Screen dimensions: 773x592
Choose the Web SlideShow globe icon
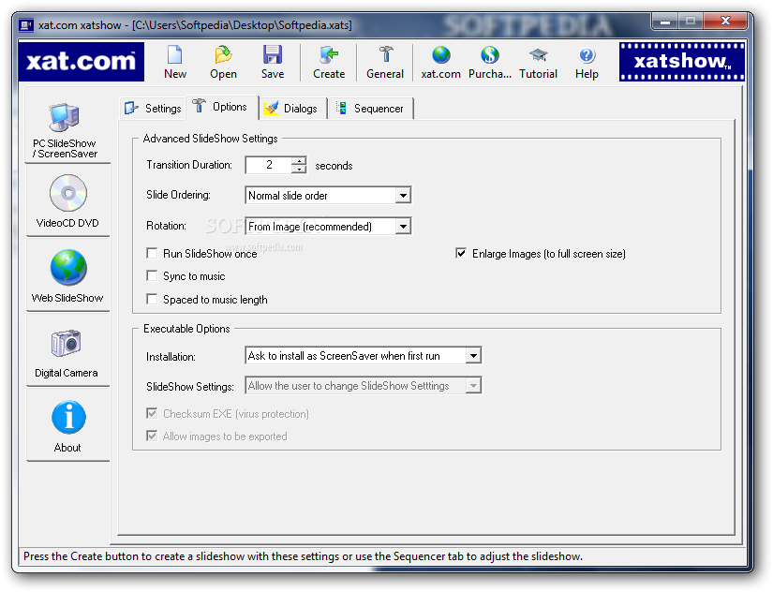[x=68, y=268]
